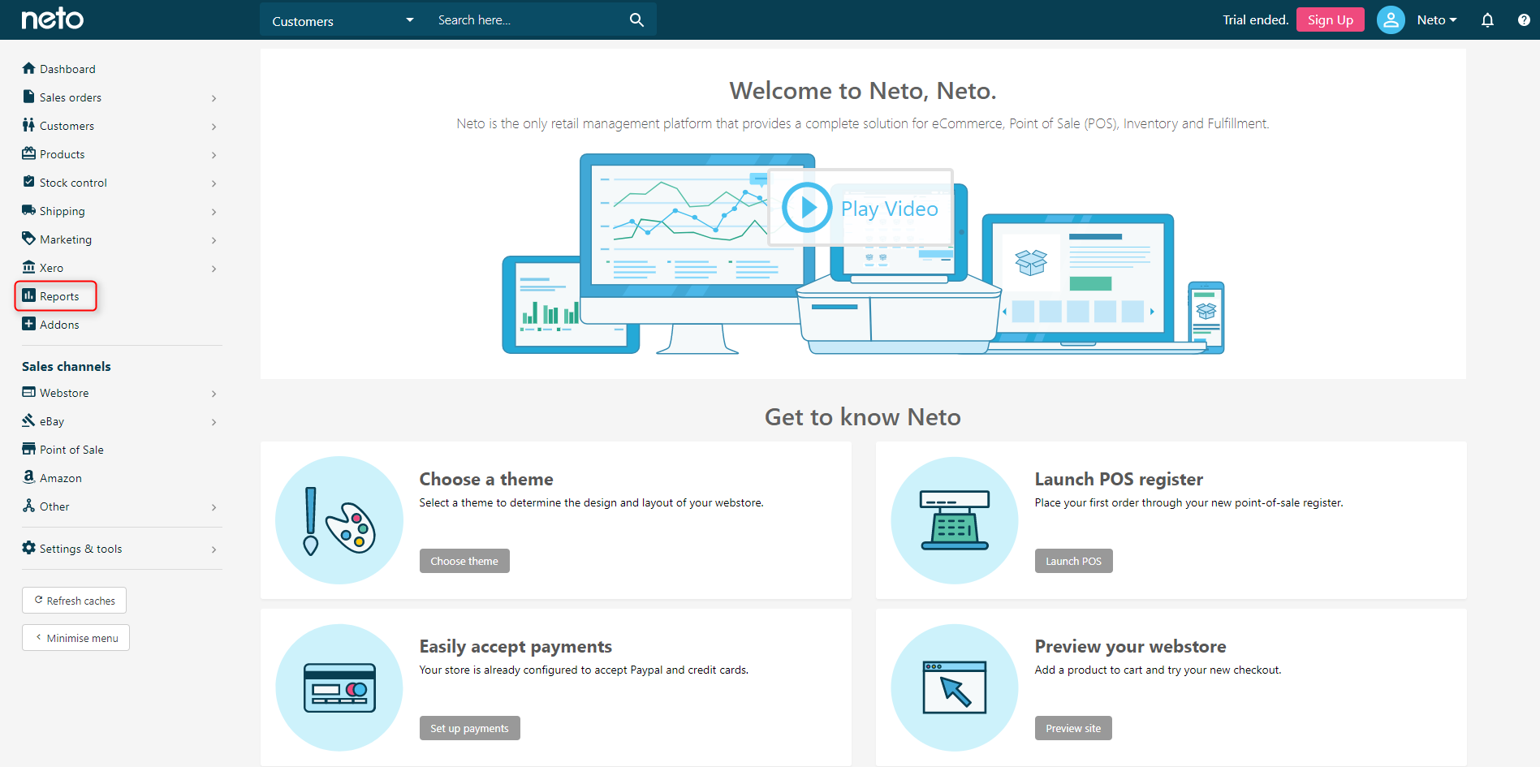
Task: Expand the Products submenu chevron
Action: [214, 155]
